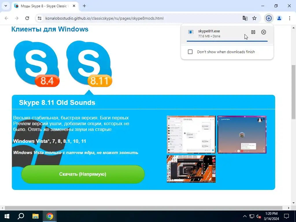The height and width of the screenshot is (222, 296).
Task: Open skype811.exe file icon in downloads
Action: (x=191, y=32)
